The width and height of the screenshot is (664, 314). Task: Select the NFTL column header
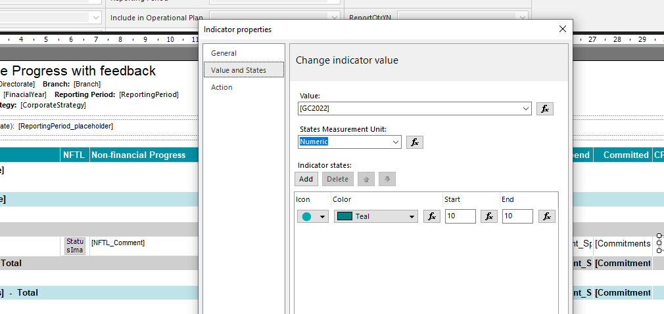(74, 155)
